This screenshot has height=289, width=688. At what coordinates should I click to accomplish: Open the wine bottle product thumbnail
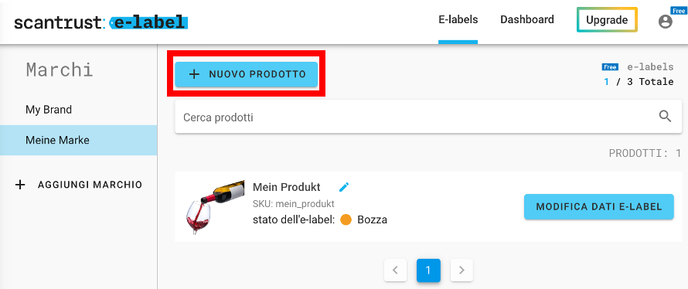pyautogui.click(x=215, y=206)
